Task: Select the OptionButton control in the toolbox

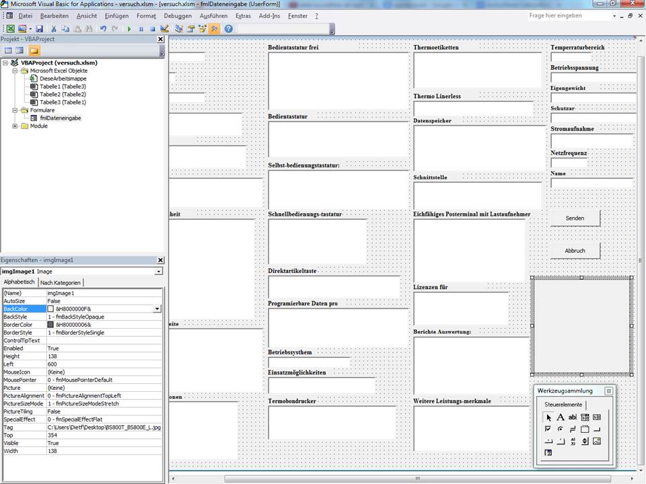Action: click(560, 429)
